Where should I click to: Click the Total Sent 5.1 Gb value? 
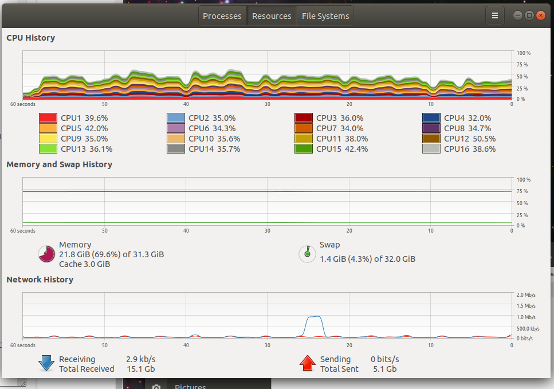click(384, 369)
